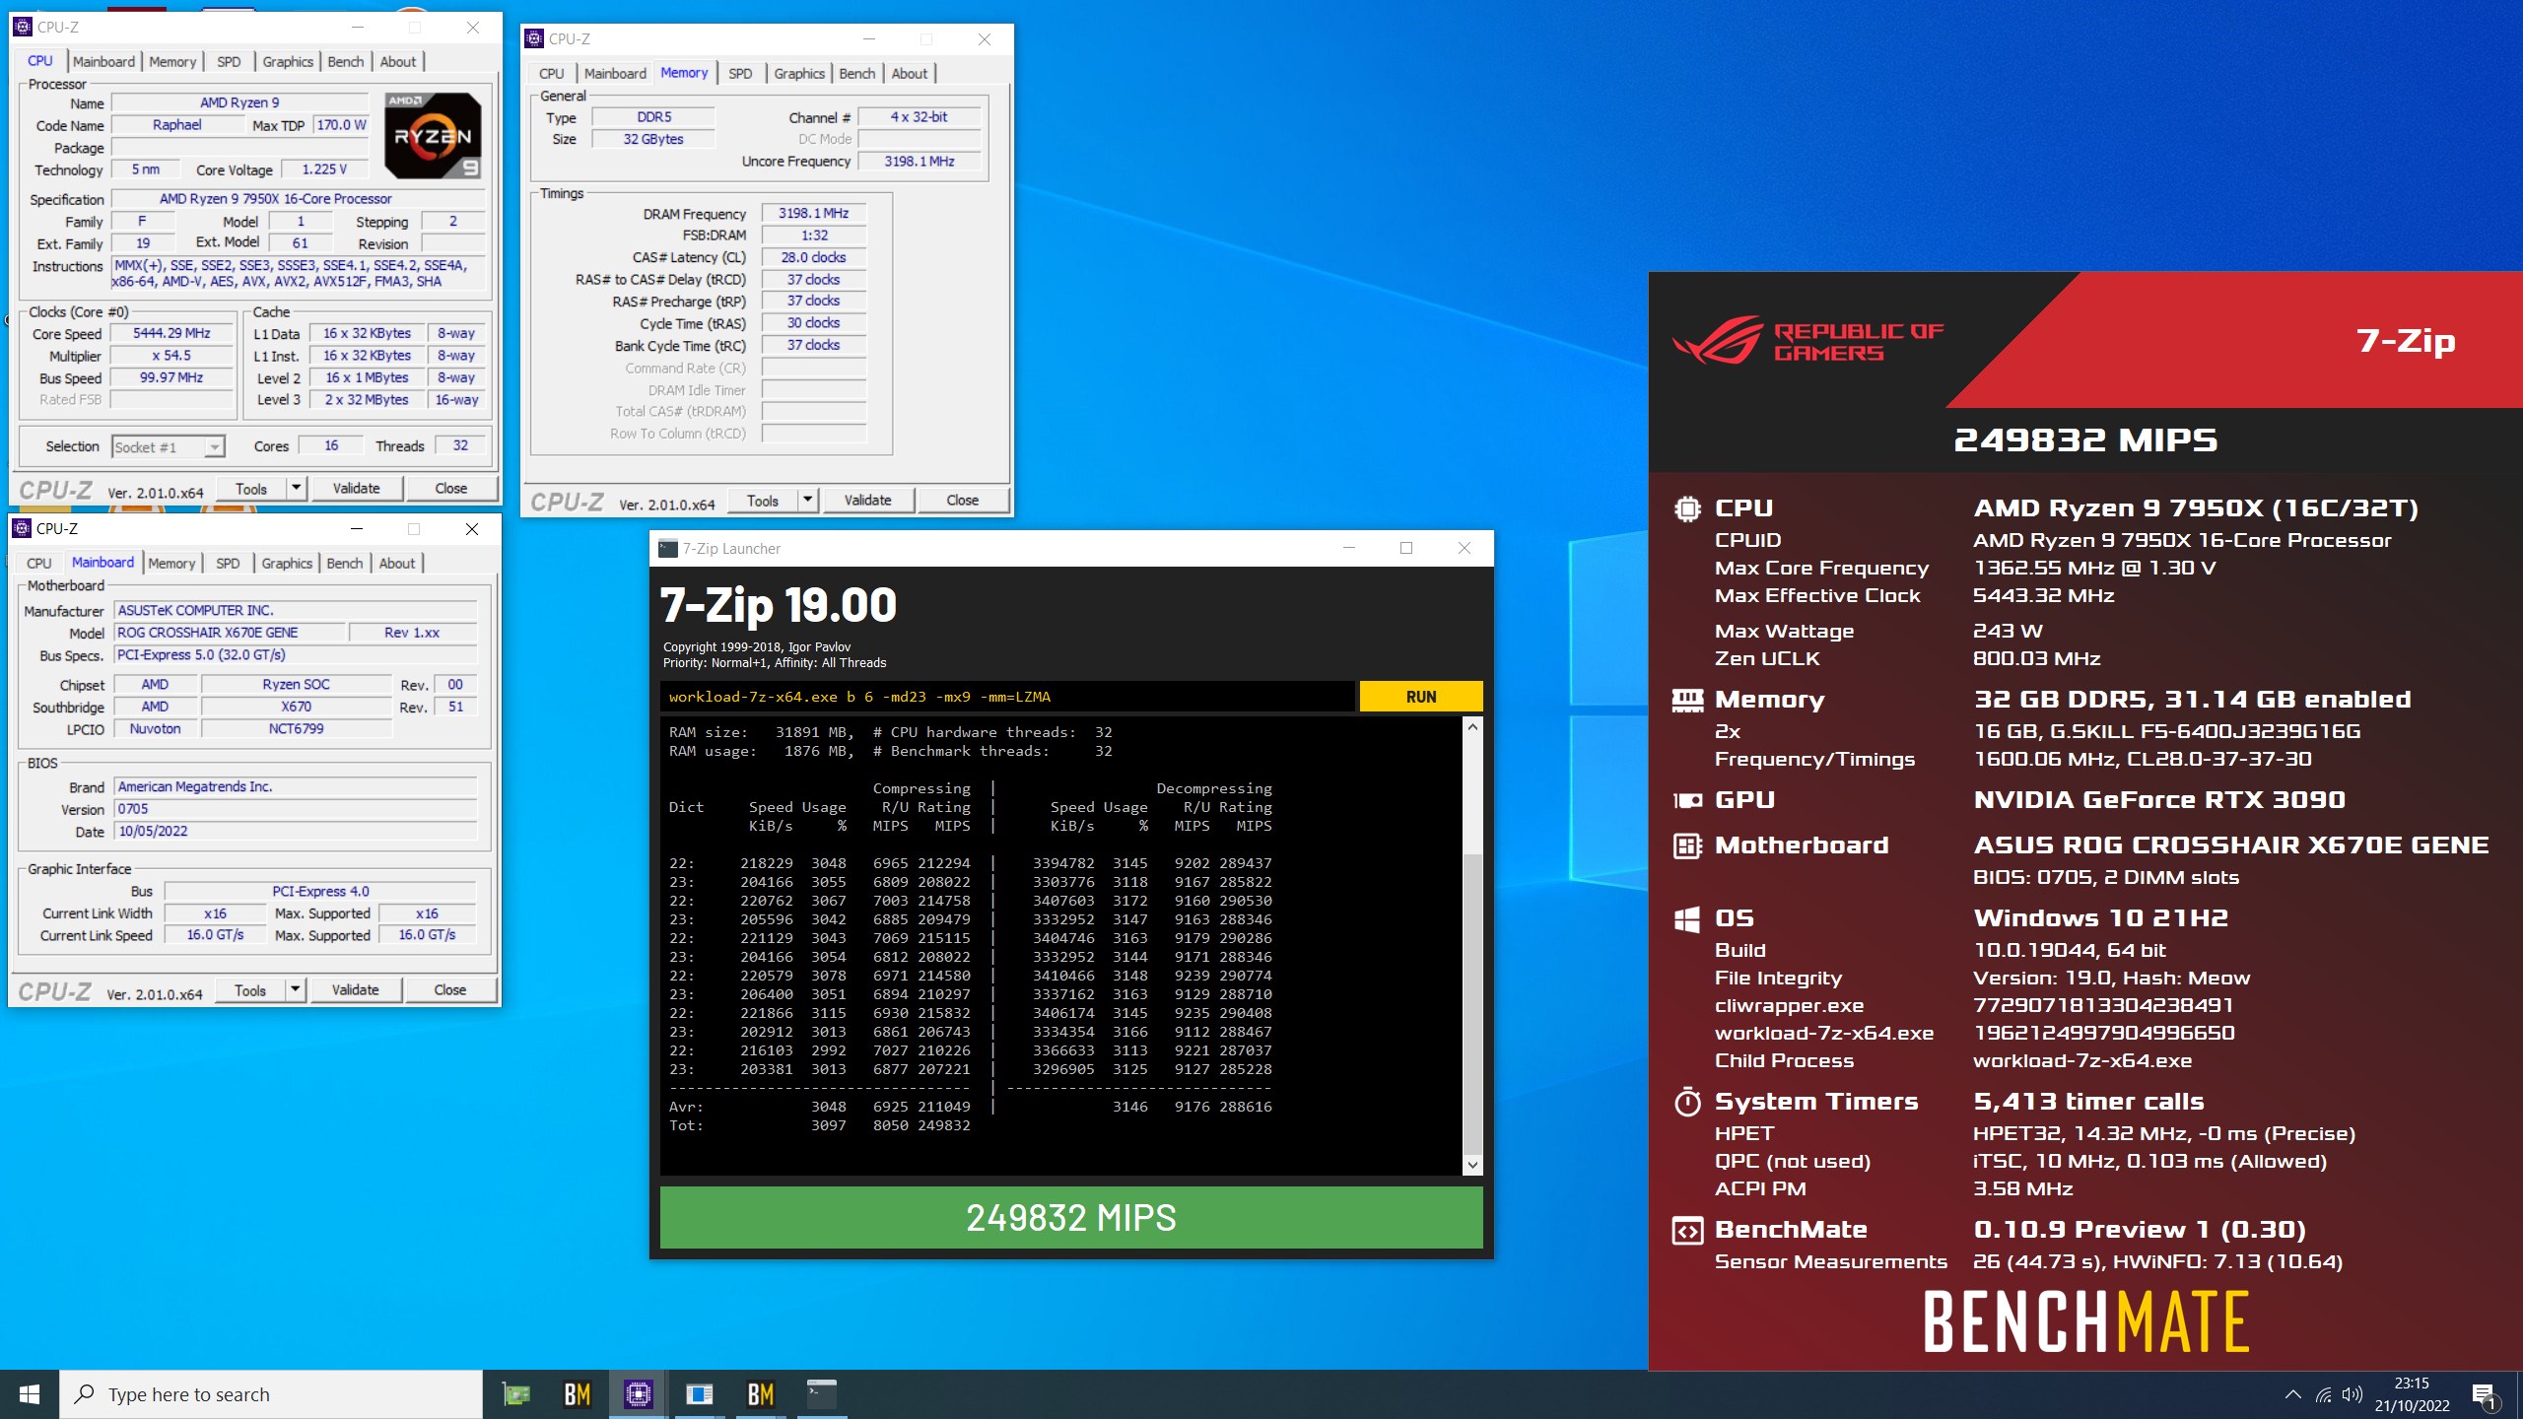Click the volume speaker tray icon

[x=2353, y=1394]
